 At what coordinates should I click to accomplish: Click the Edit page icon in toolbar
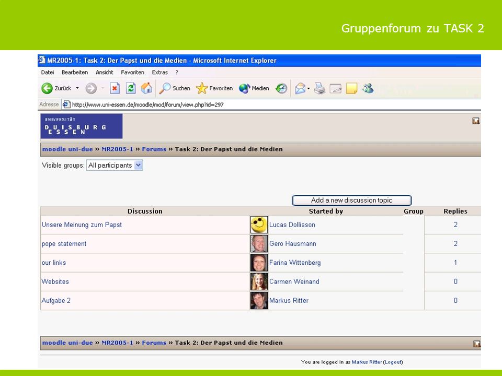(336, 88)
